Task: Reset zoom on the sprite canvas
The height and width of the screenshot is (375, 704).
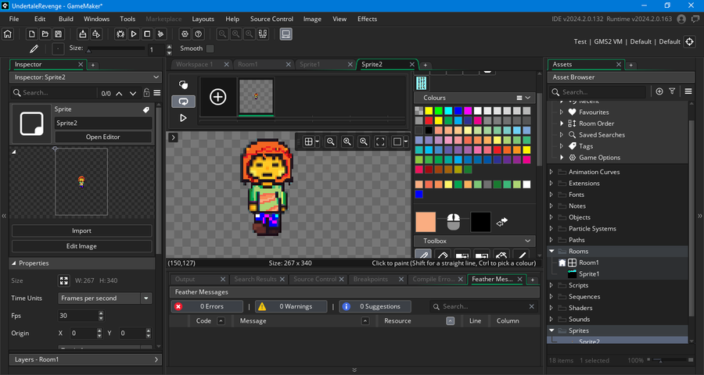Action: 347,141
